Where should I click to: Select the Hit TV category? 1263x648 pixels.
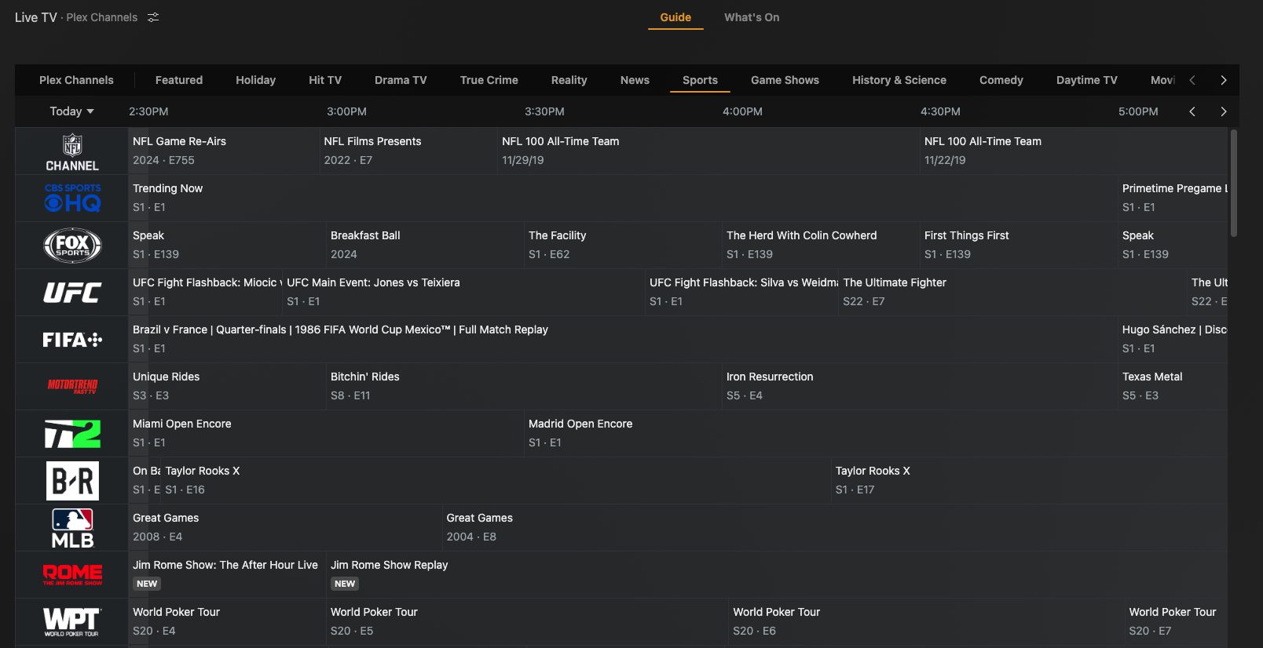click(x=325, y=80)
